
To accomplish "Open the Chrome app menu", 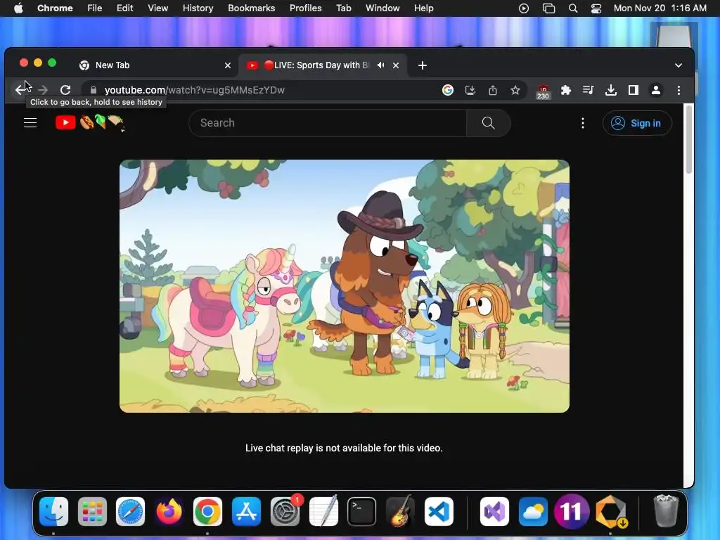I will (55, 8).
